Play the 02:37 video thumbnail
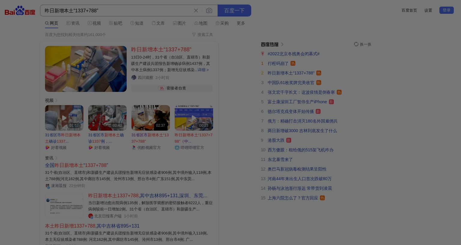The image size is (461, 245). 151,118
